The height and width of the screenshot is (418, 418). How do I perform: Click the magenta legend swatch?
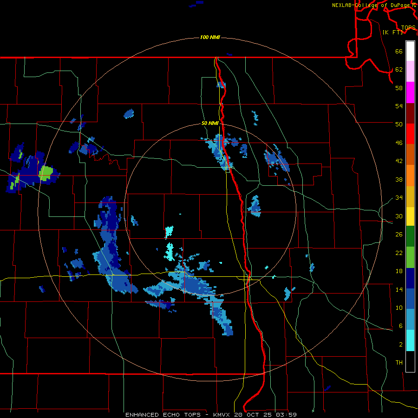tap(410, 92)
